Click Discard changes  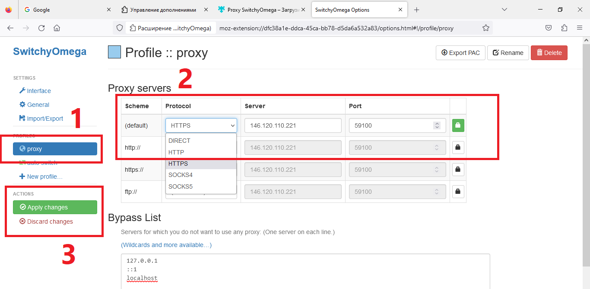pyautogui.click(x=46, y=222)
